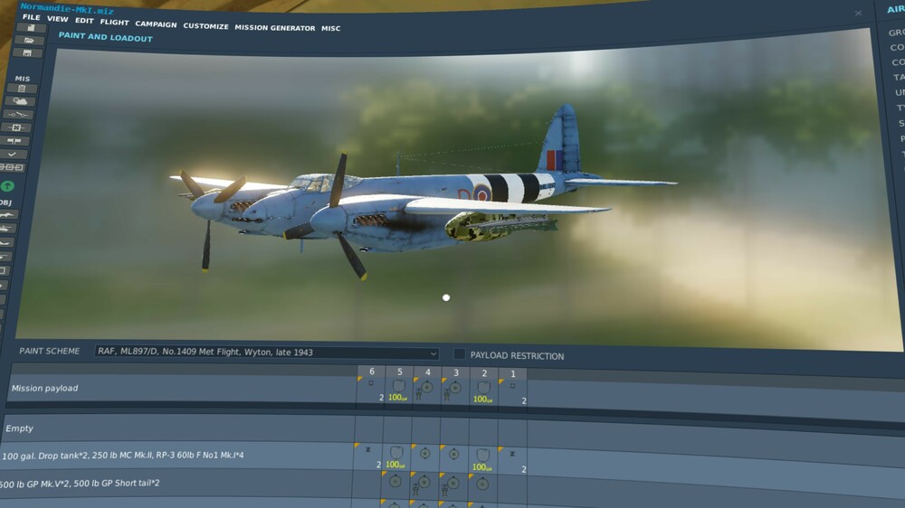Close the Paint and Loadout panel
Screen dimensions: 905x508
click(858, 13)
